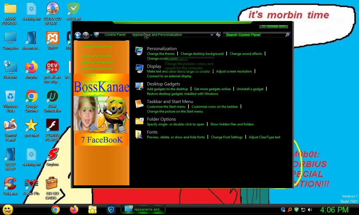Click the grey Forward arrow button

coord(86,35)
